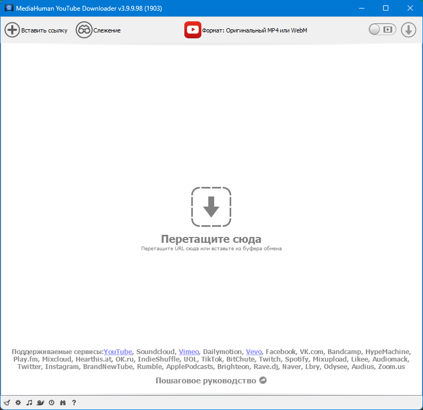423x410 pixels.
Task: Click the Spotify service name
Action: (x=297, y=359)
